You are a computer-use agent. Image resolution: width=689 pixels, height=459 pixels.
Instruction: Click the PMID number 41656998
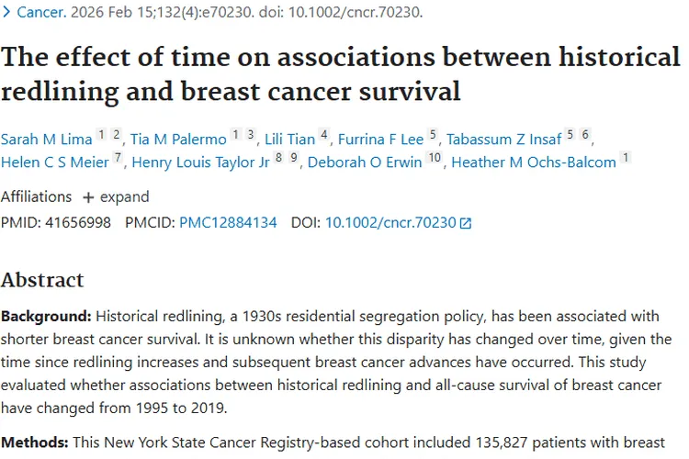point(78,222)
